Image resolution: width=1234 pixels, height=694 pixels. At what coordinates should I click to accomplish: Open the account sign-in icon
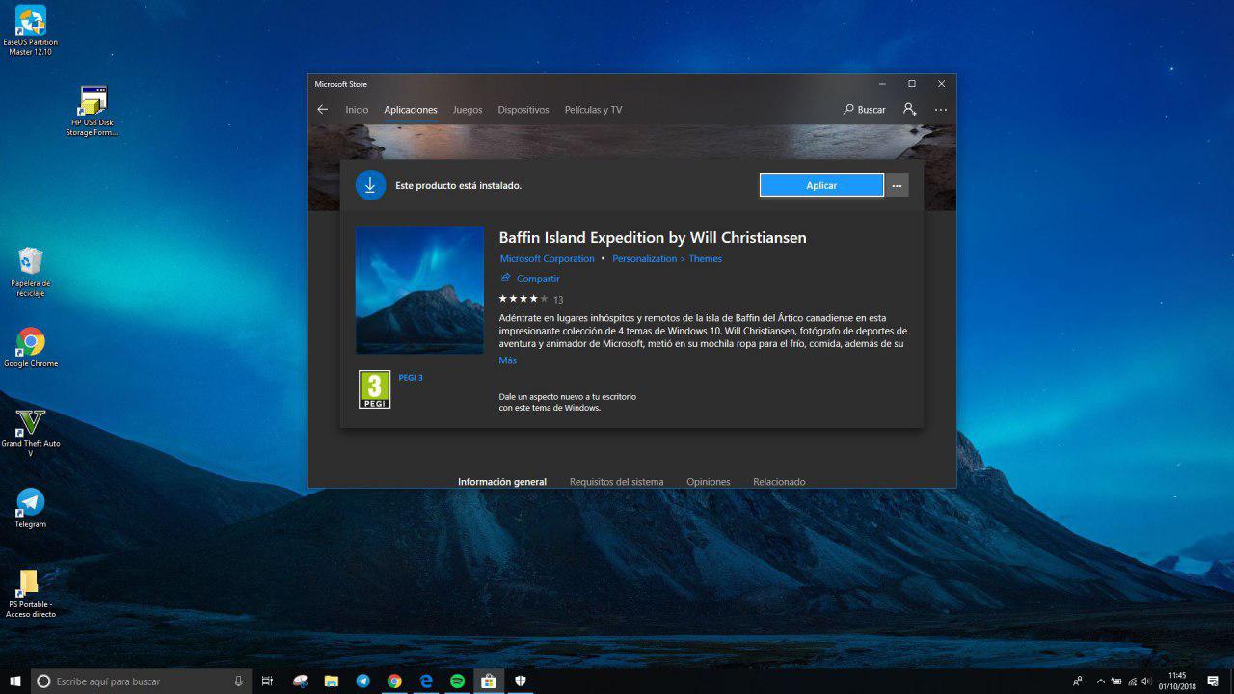(x=909, y=110)
